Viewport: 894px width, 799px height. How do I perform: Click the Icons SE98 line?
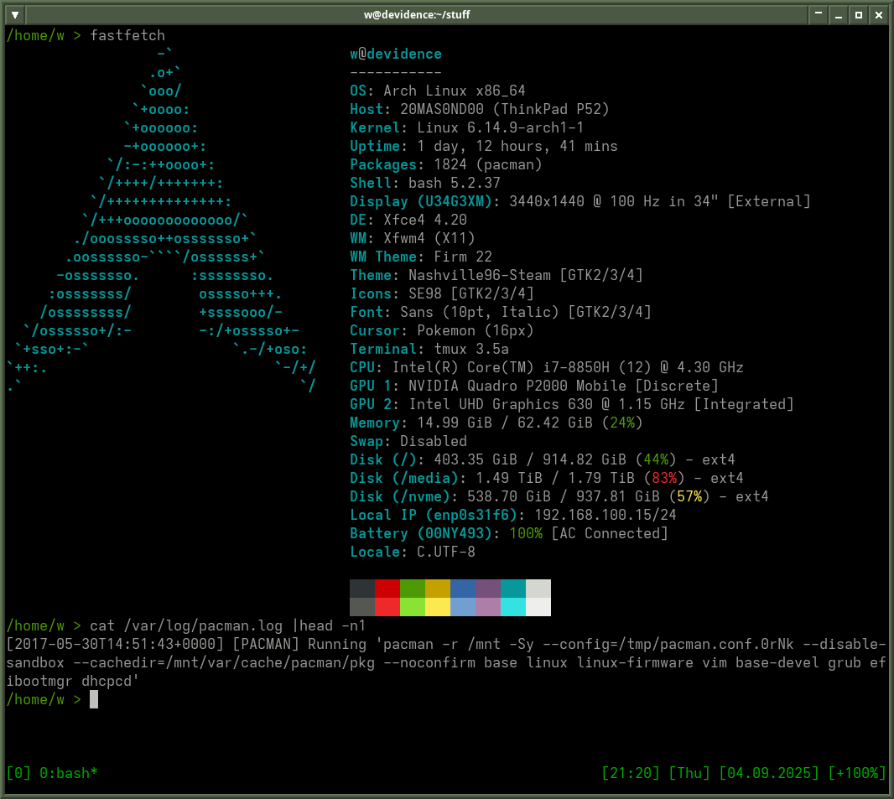pyautogui.click(x=442, y=293)
